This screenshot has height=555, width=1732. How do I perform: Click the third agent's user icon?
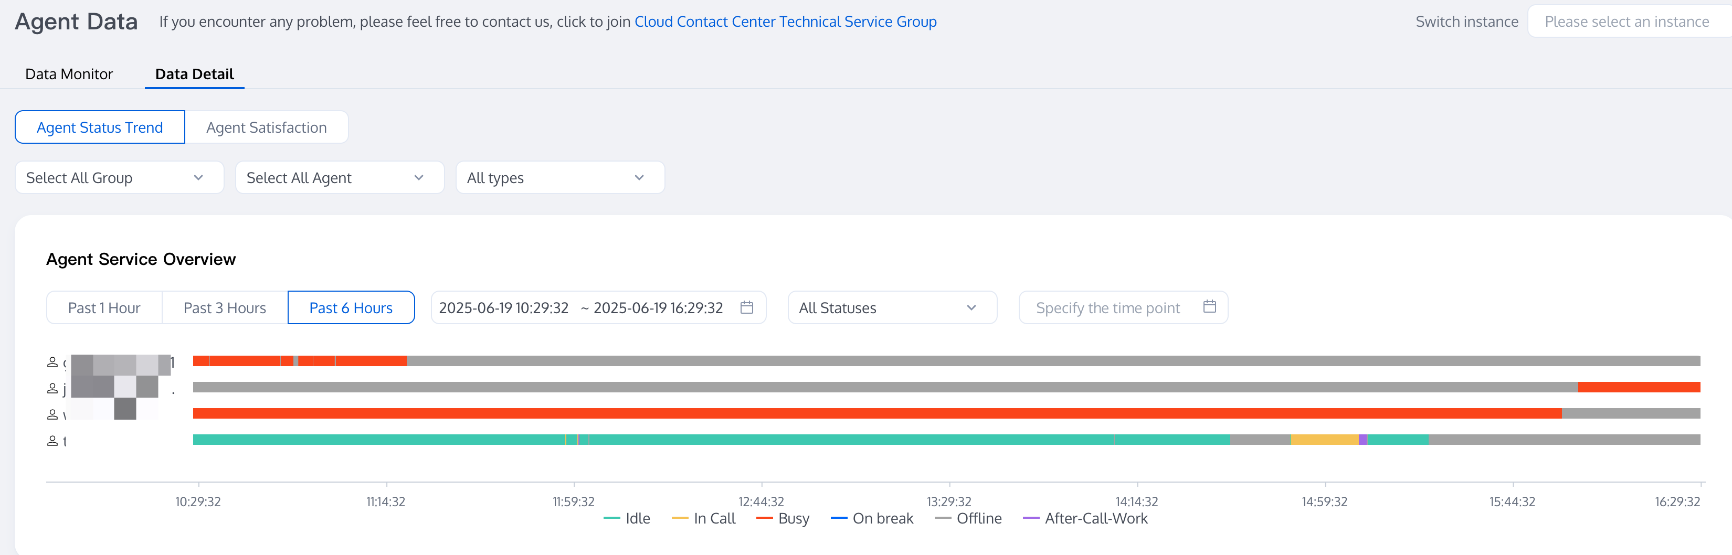52,414
